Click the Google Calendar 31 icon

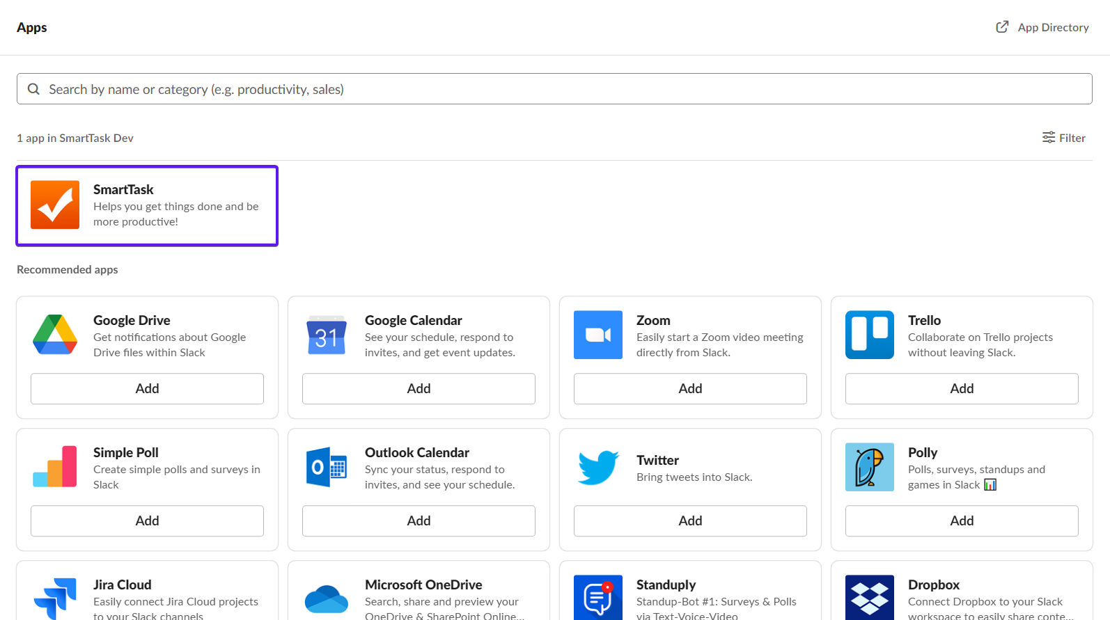coord(327,335)
